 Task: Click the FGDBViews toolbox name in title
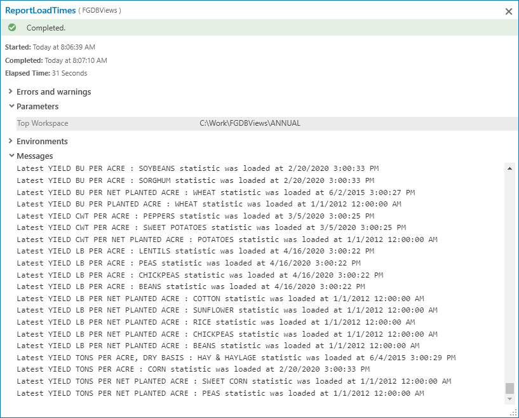coord(100,11)
